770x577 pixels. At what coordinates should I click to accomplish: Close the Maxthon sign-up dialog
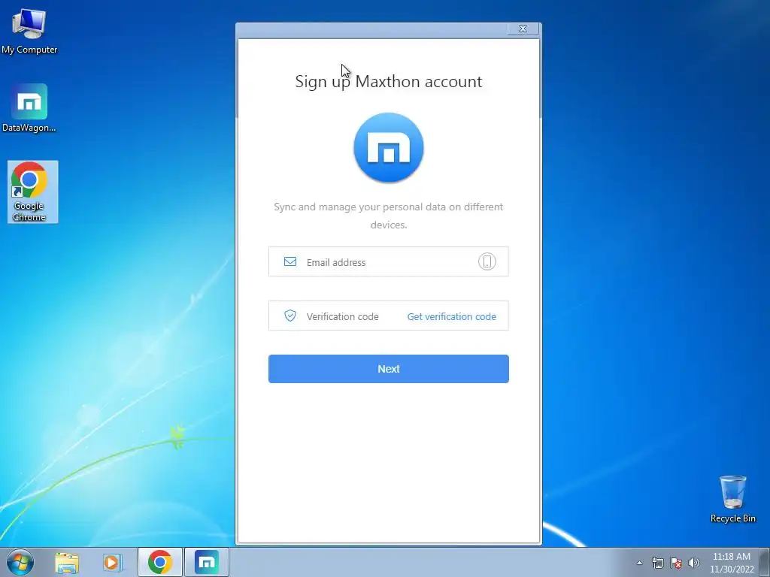point(523,29)
